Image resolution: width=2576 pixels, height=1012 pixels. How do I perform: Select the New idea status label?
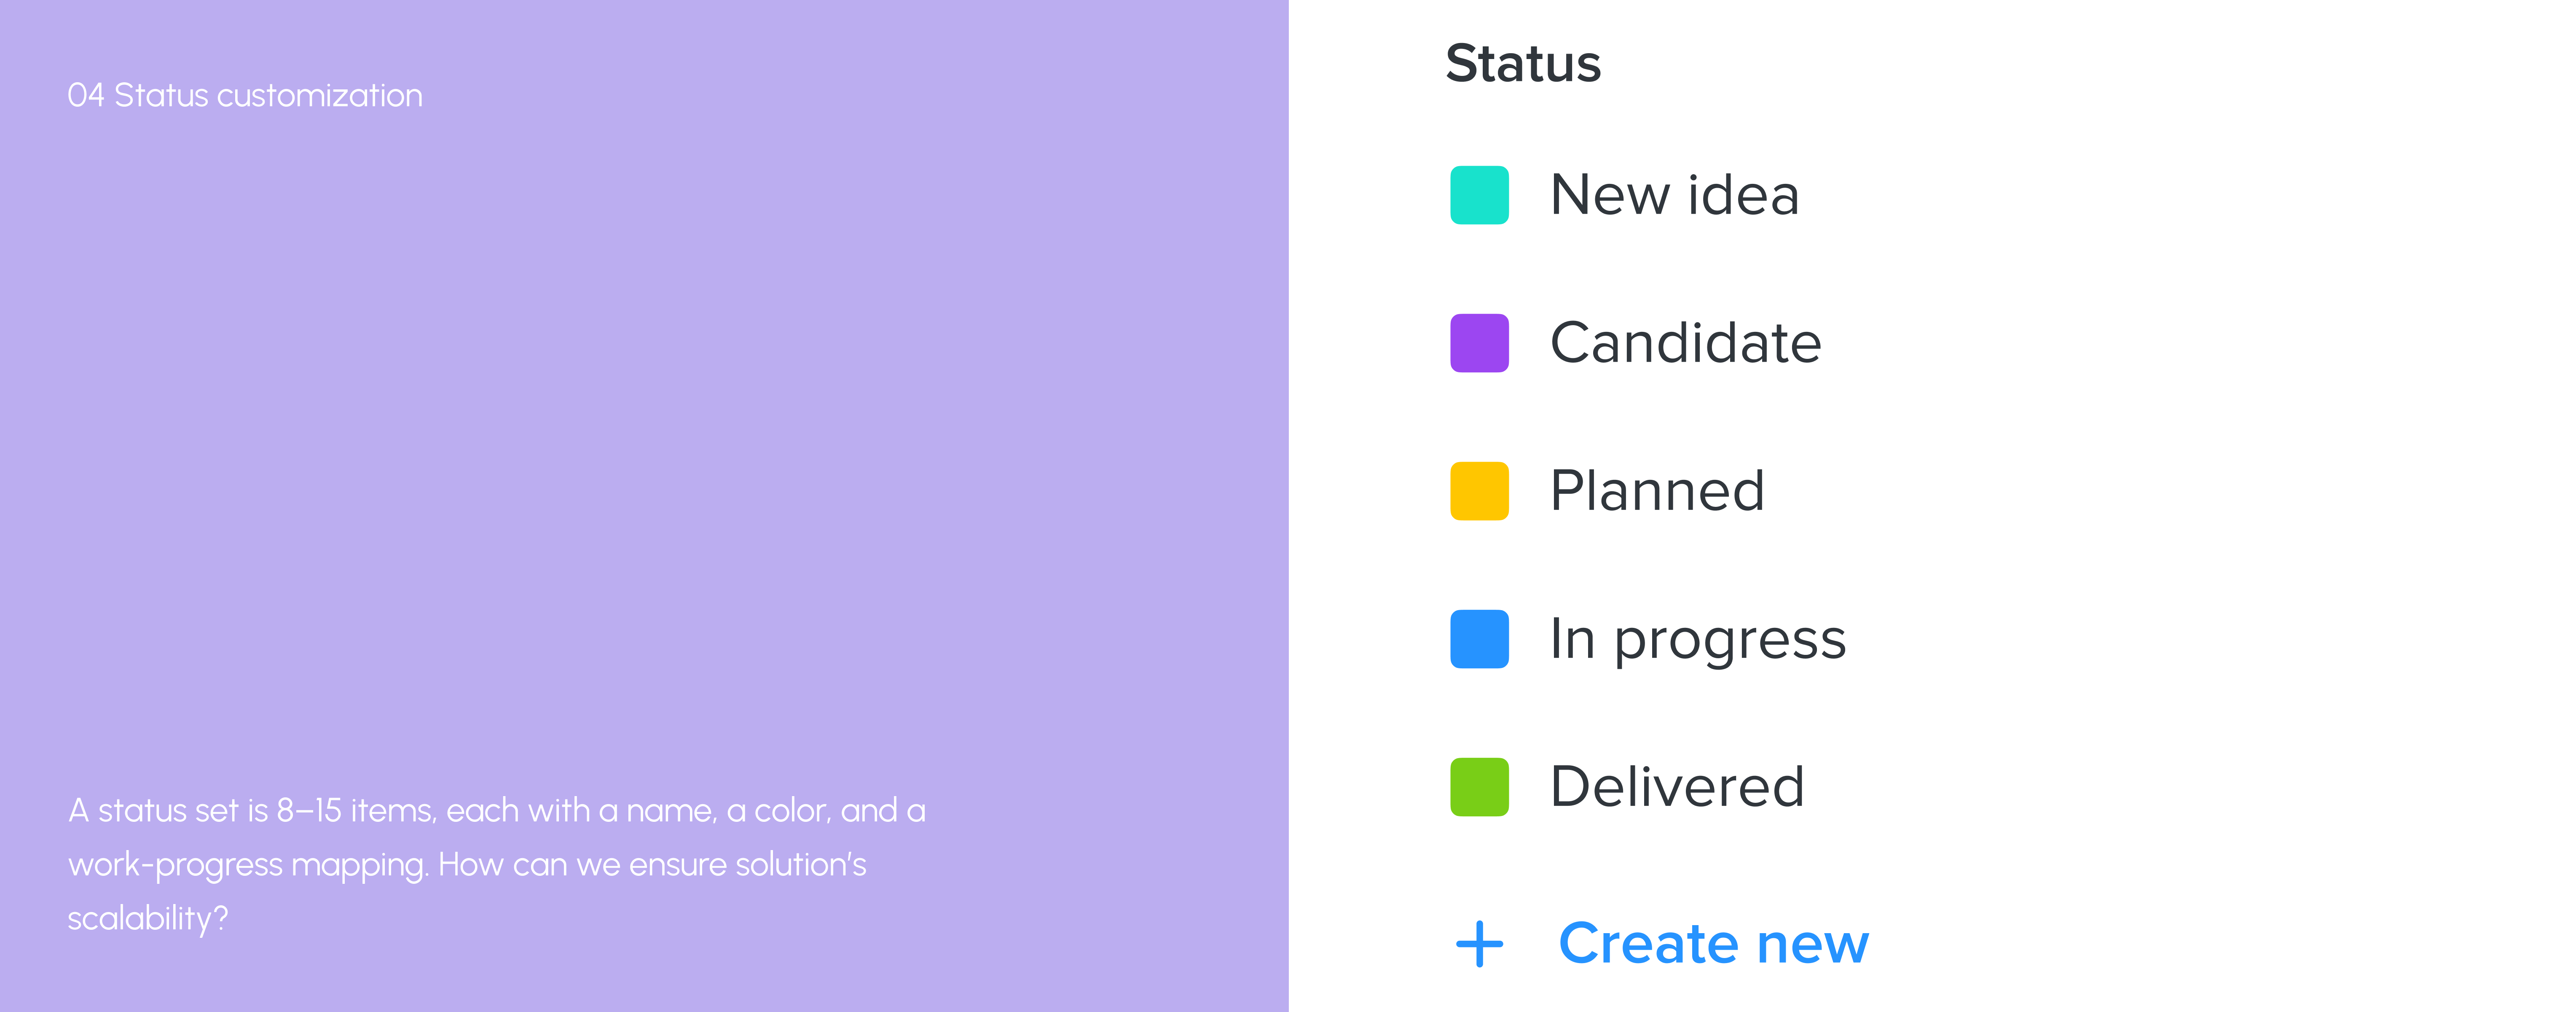(1674, 194)
